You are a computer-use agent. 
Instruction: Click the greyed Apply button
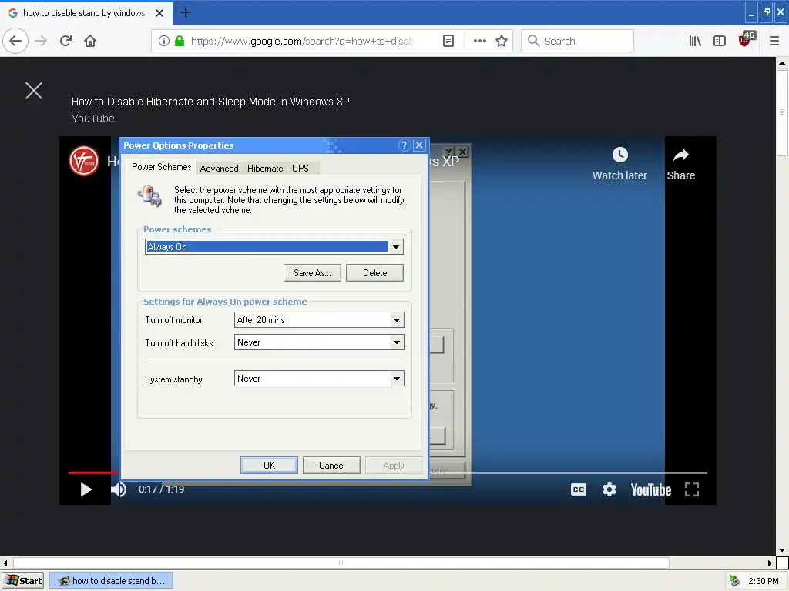pyautogui.click(x=394, y=466)
